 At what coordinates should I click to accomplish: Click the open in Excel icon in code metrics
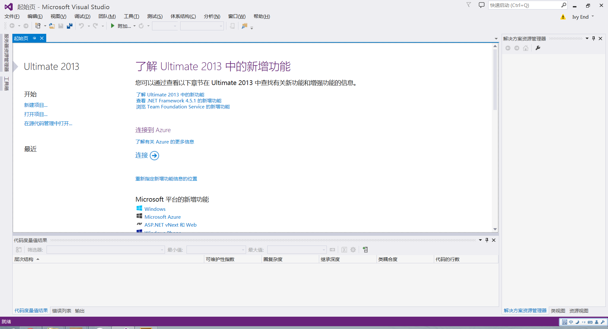click(x=344, y=250)
